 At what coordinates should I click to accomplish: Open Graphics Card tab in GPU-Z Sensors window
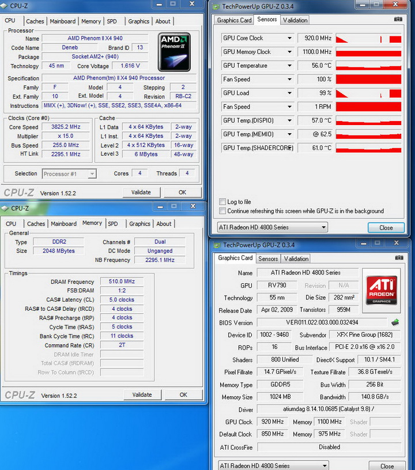[235, 20]
